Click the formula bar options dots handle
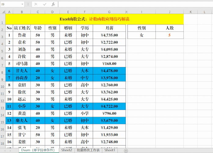 (28, 4)
